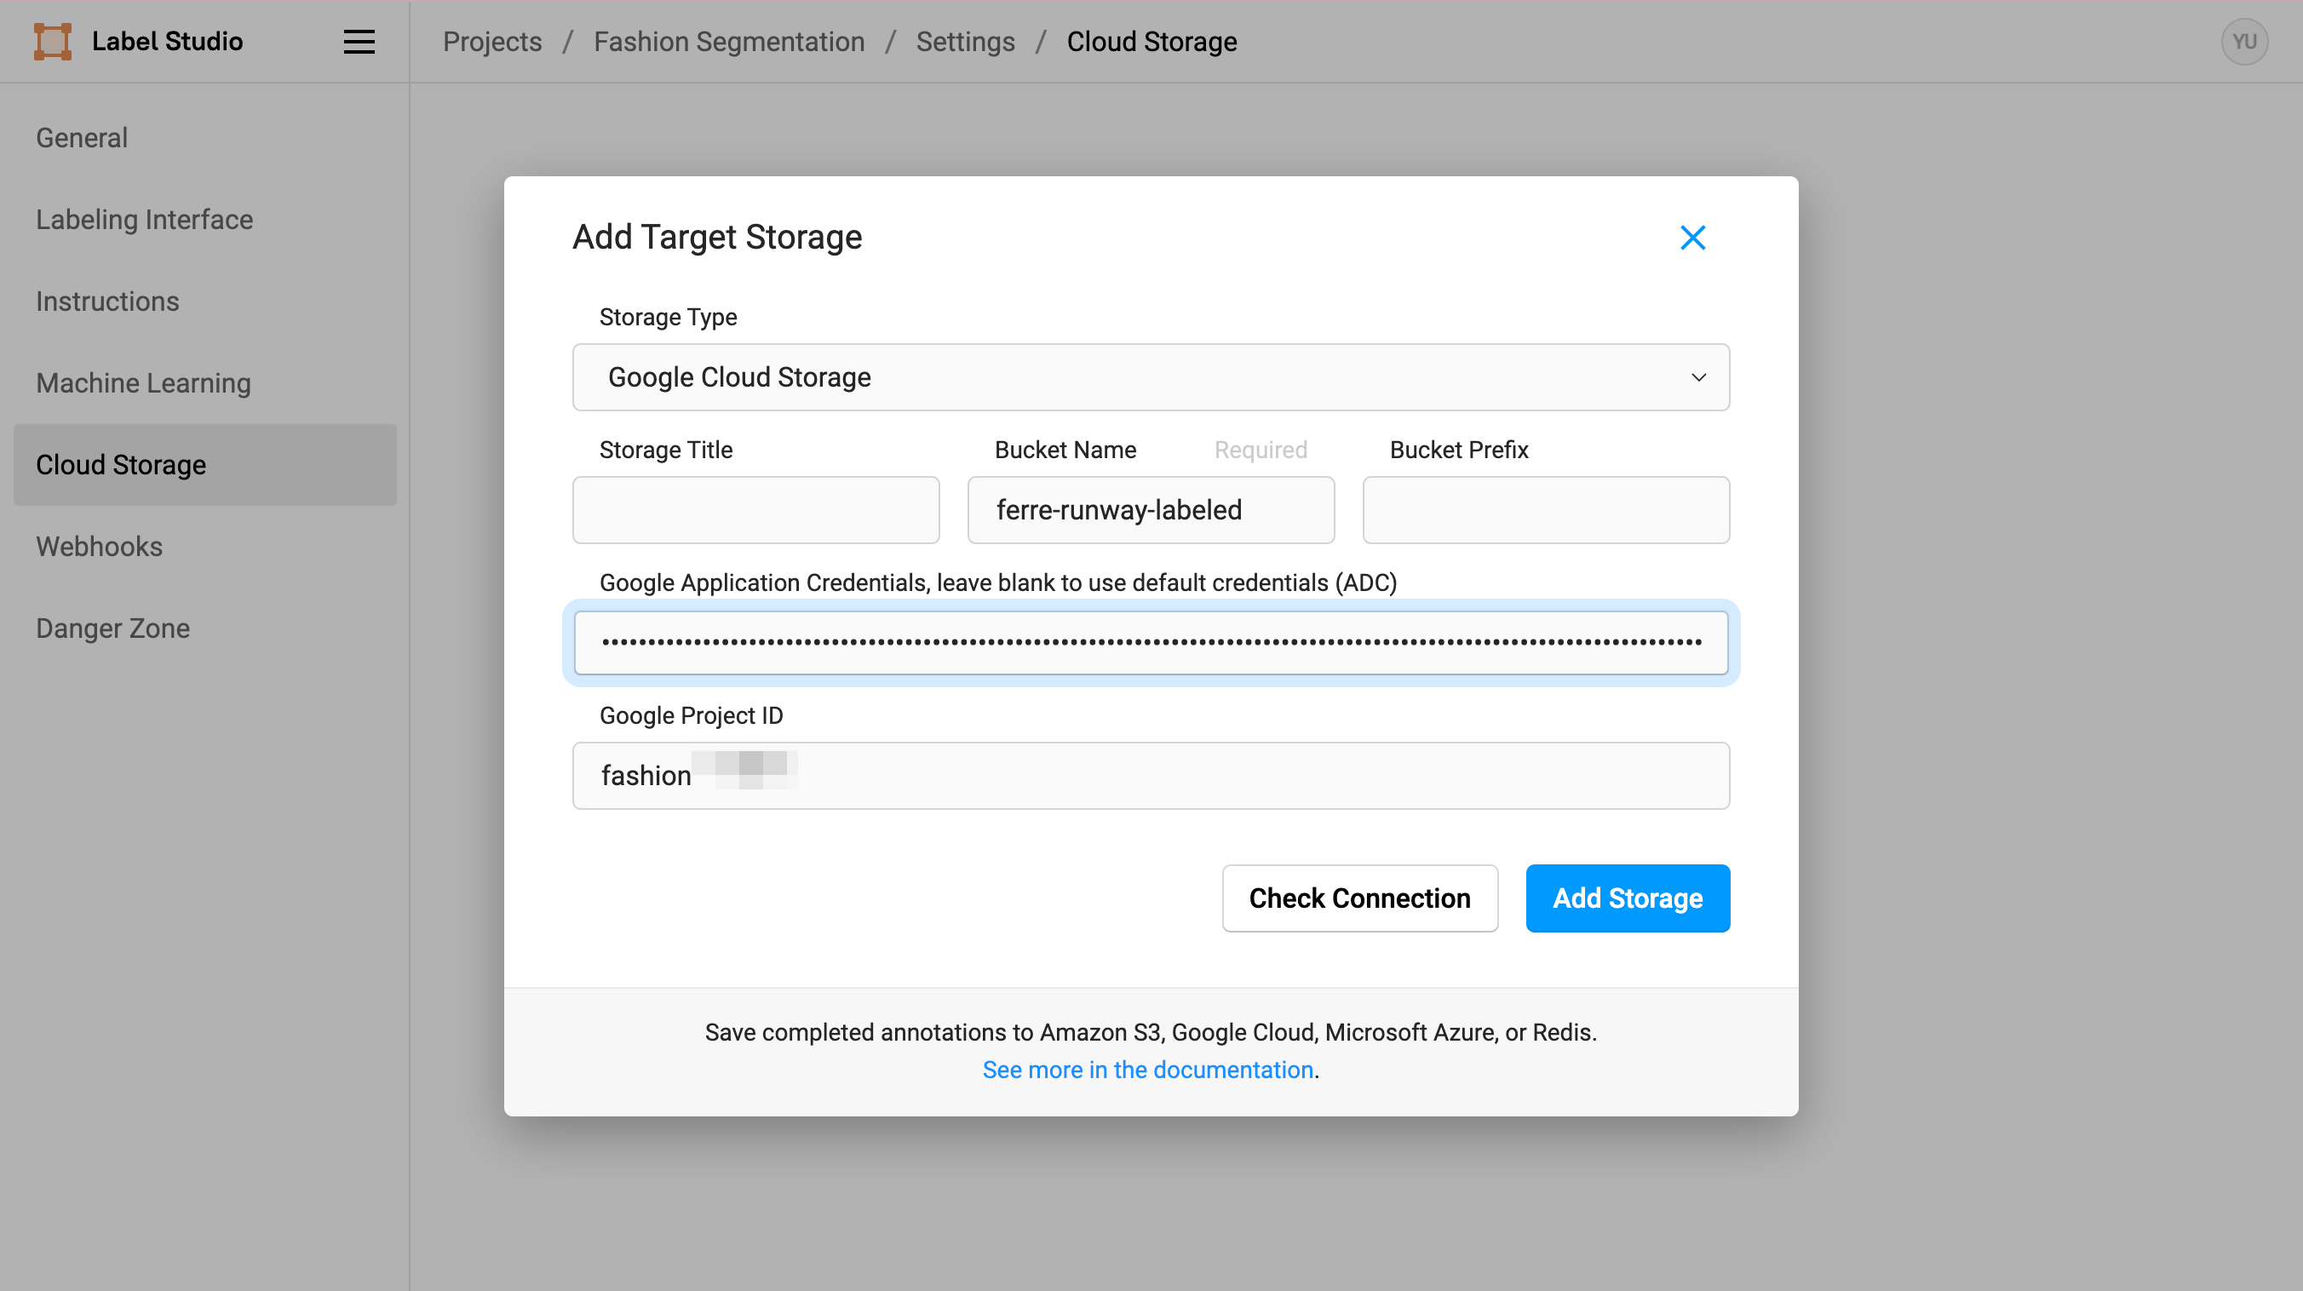
Task: Click the YU user avatar
Action: pyautogui.click(x=2243, y=42)
